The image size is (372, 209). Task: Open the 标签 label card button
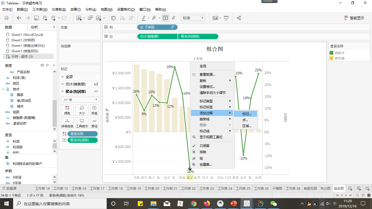click(x=94, y=110)
